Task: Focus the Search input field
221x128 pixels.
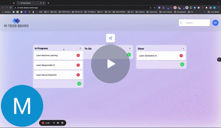Action: (194, 23)
